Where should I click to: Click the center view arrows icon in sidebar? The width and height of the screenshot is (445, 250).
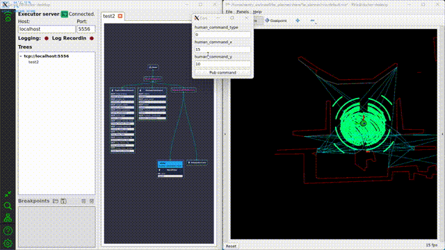8,194
